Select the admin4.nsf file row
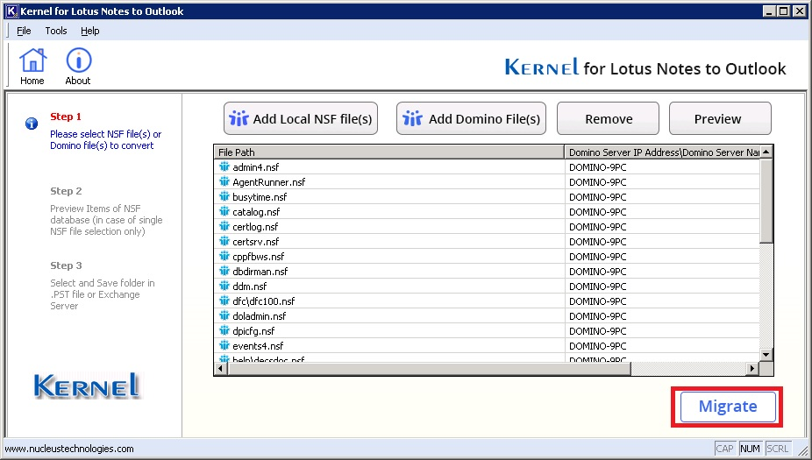The image size is (812, 460). 487,166
